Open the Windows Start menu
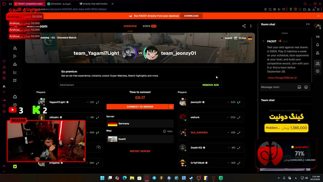This screenshot has width=323, height=182. coord(102,178)
